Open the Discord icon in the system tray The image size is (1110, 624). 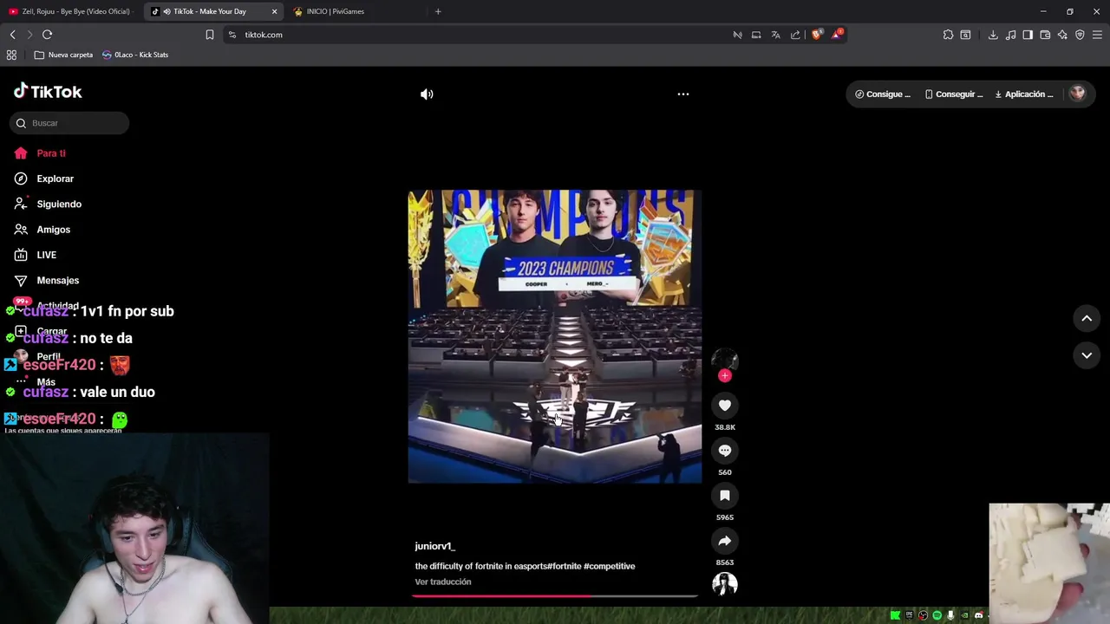coord(978,615)
